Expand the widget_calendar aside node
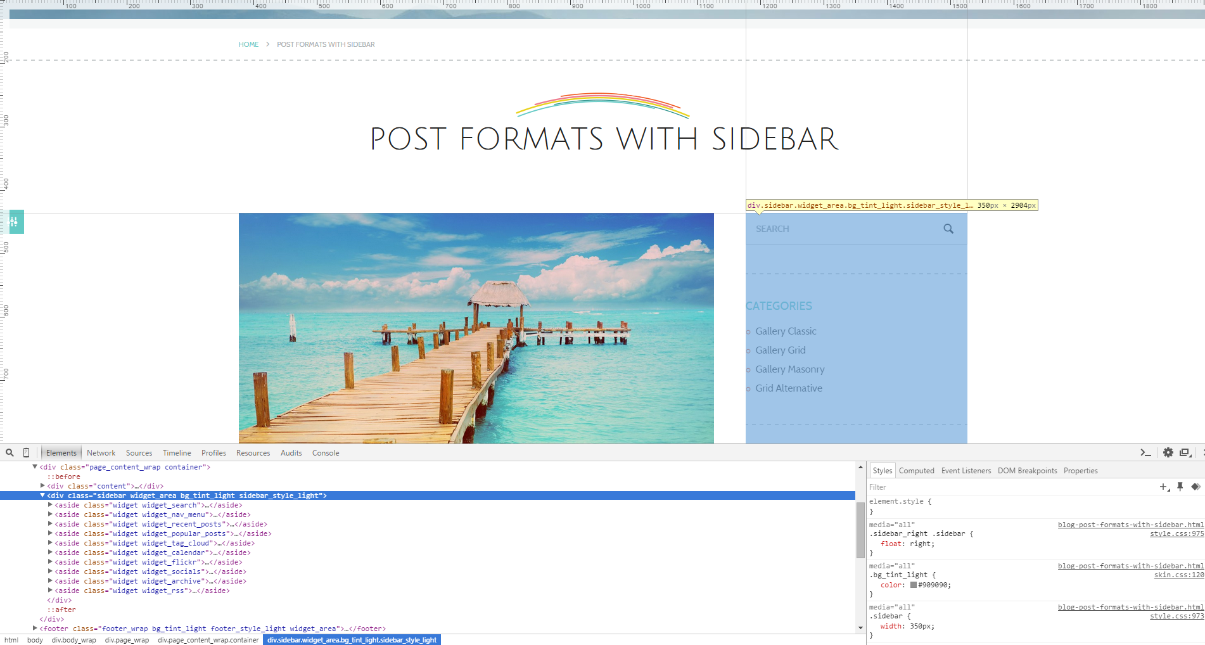Image resolution: width=1205 pixels, height=645 pixels. [50, 552]
